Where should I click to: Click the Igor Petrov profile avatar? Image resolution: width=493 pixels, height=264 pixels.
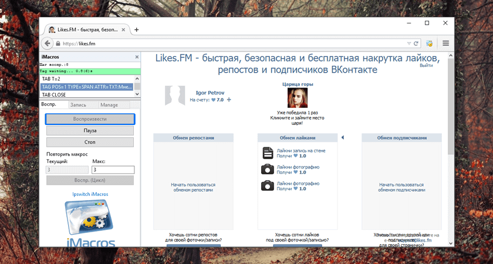pyautogui.click(x=175, y=95)
